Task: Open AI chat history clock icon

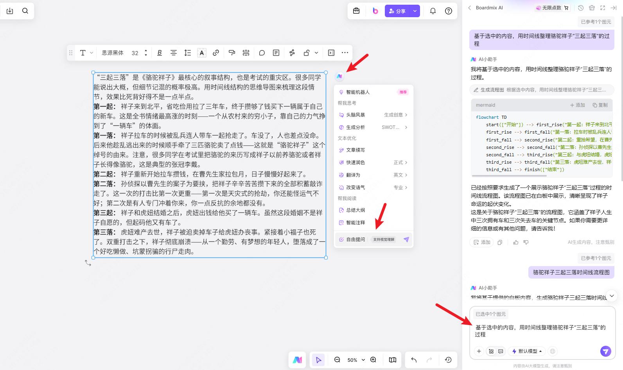Action: pyautogui.click(x=581, y=8)
